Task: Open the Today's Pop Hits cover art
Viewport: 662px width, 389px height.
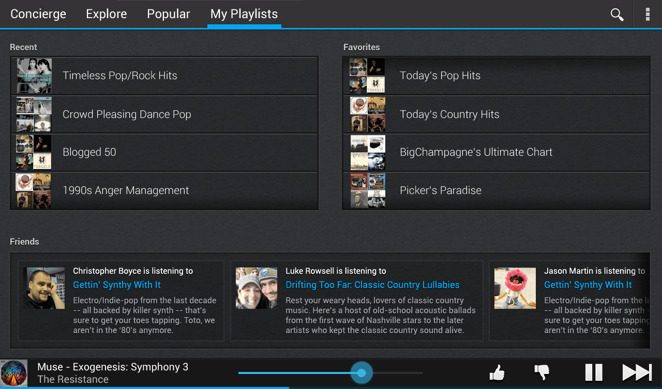Action: coord(367,76)
